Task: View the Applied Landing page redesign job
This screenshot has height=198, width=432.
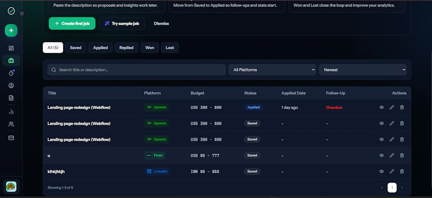Action: coord(381,107)
